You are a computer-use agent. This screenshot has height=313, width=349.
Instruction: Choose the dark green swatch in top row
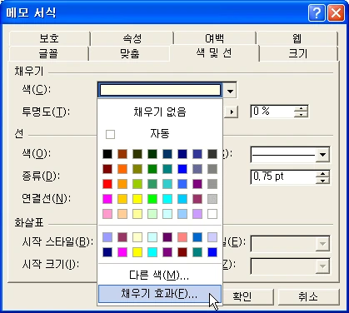[x=152, y=154]
